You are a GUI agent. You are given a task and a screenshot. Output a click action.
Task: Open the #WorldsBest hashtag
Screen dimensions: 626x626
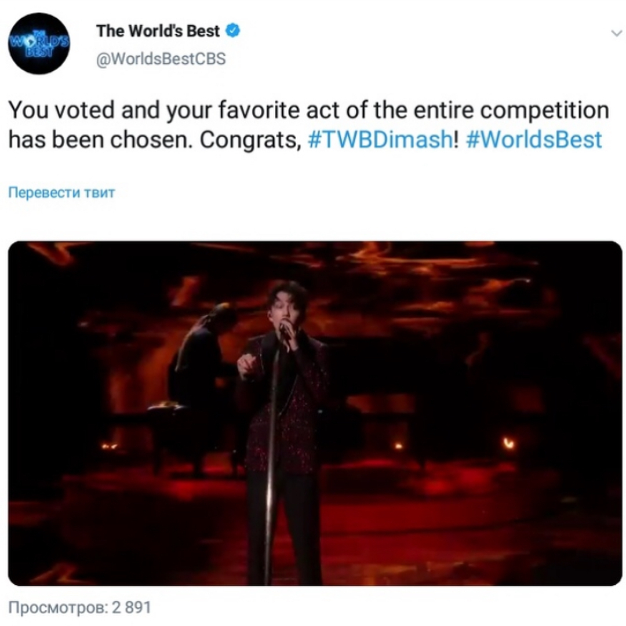[x=534, y=140]
